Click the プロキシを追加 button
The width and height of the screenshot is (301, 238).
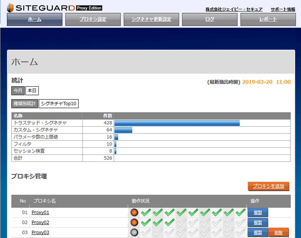click(268, 186)
